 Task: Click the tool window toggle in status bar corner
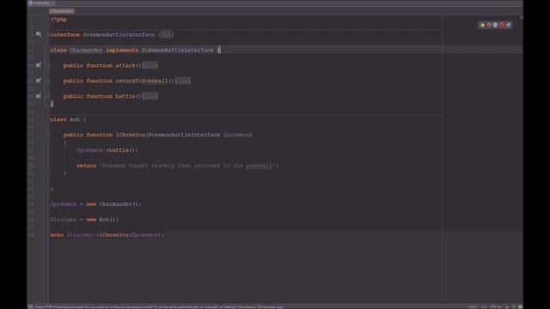click(x=31, y=306)
